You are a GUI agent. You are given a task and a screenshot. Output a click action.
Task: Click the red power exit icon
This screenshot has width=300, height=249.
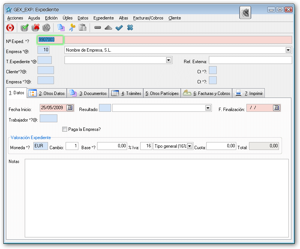10,27
